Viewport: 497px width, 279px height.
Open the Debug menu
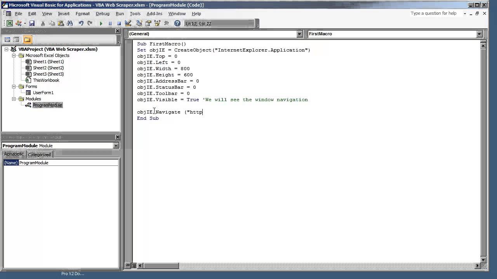pyautogui.click(x=103, y=14)
